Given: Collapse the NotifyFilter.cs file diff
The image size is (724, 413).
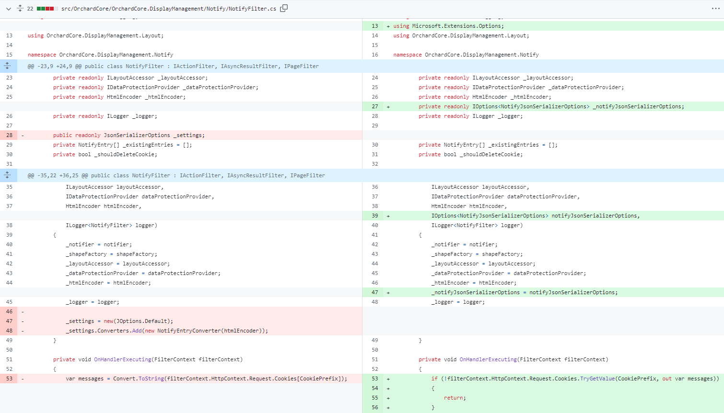Looking at the screenshot, I should pyautogui.click(x=8, y=9).
